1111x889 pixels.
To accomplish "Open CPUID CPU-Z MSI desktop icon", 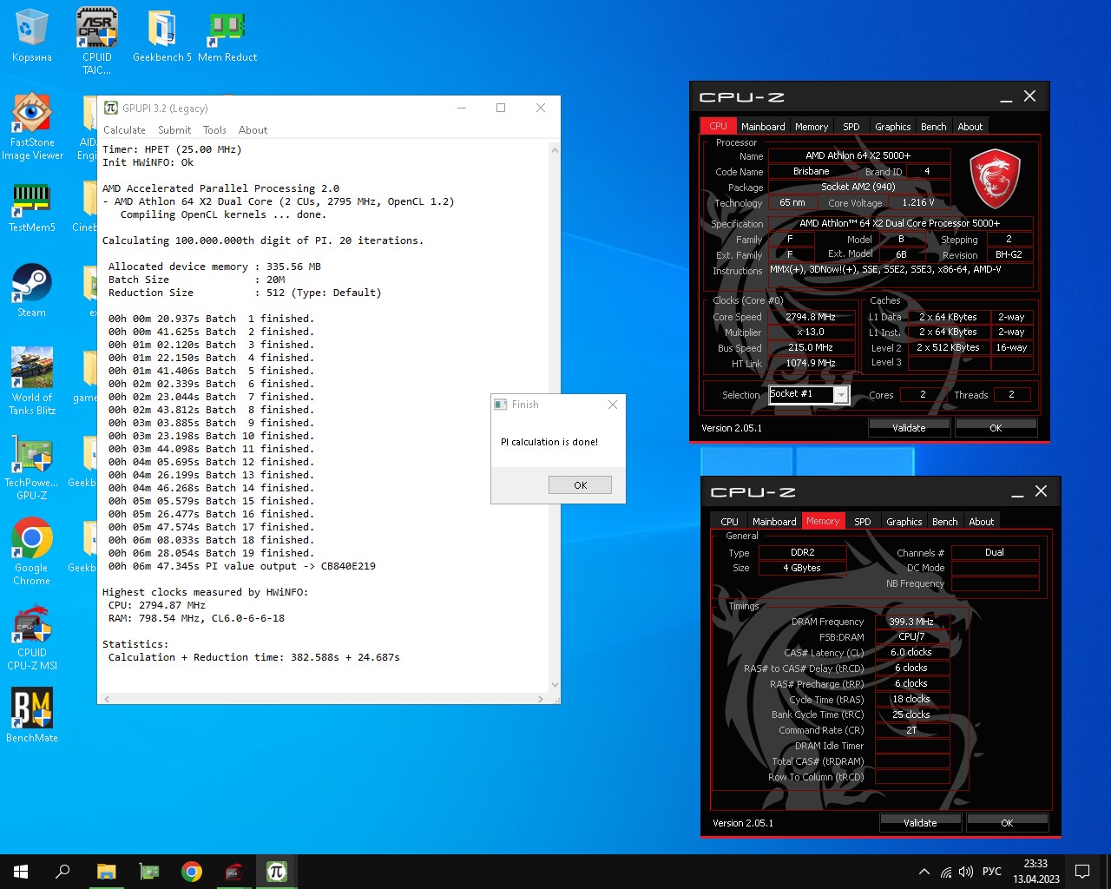I will tap(32, 637).
